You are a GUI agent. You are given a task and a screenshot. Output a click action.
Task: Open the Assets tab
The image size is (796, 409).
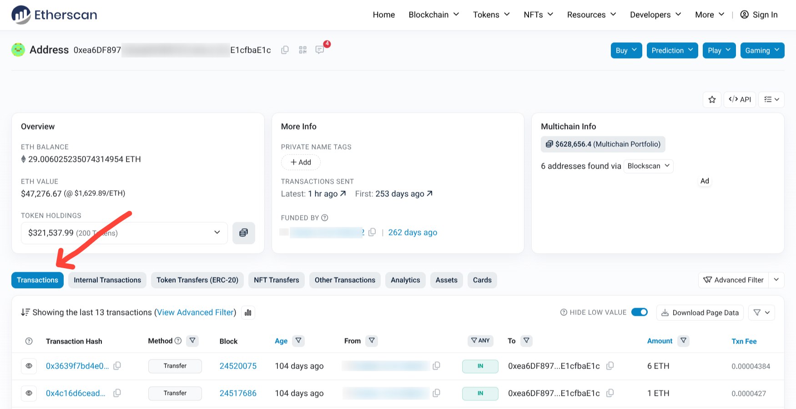point(447,280)
